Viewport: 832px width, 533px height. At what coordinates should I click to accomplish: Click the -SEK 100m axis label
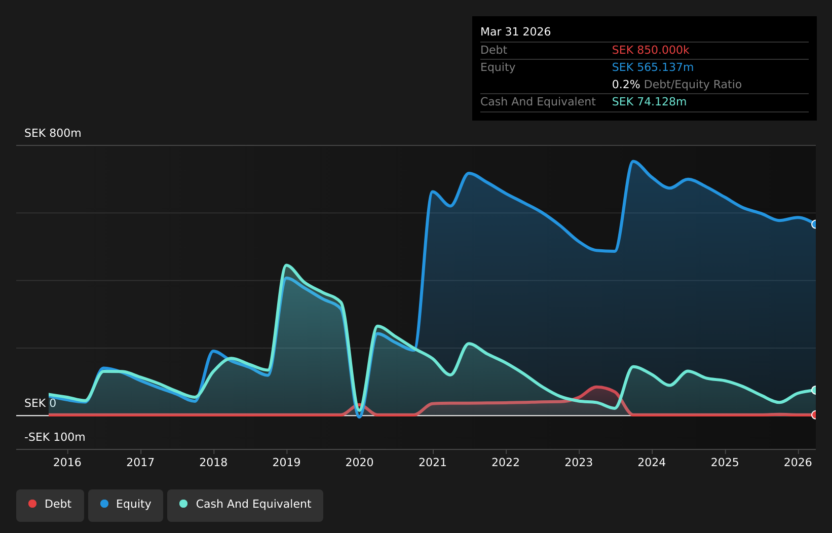[55, 437]
